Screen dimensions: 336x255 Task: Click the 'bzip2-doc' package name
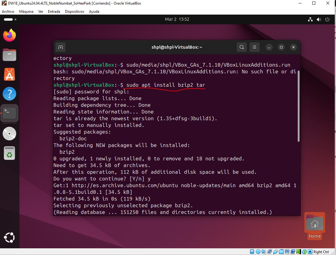[73, 138]
